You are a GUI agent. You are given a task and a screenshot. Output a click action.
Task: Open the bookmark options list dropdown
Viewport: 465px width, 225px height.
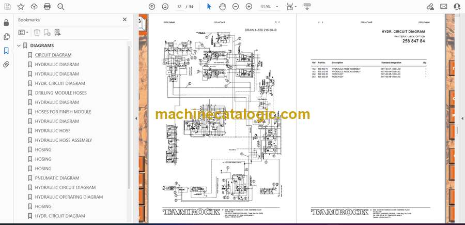23,33
